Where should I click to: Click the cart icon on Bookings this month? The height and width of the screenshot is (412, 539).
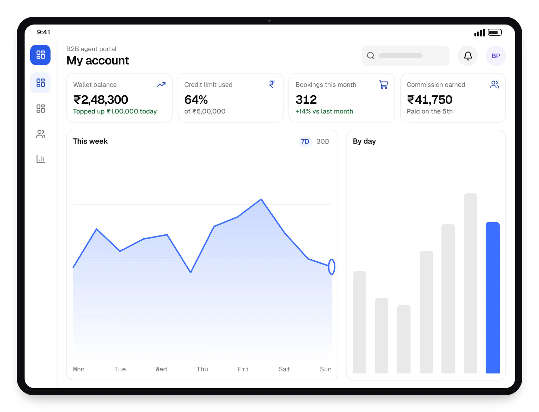click(384, 84)
